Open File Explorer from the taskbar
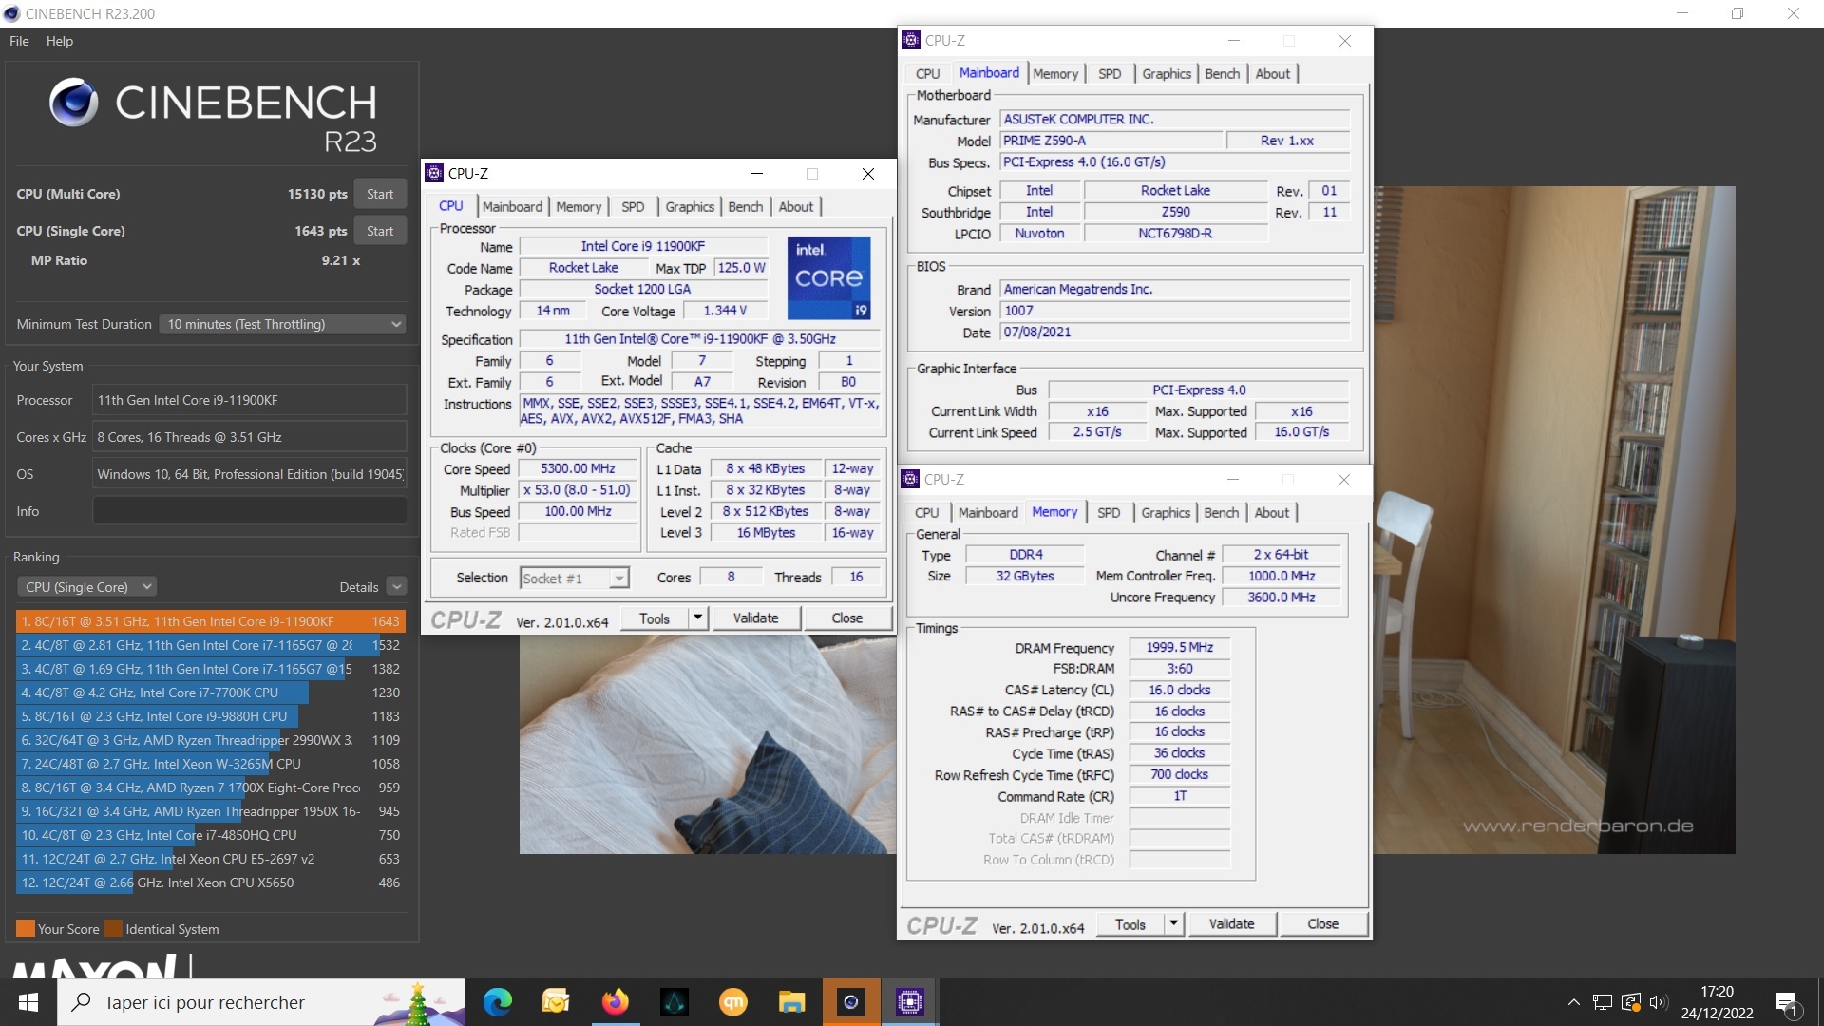The width and height of the screenshot is (1824, 1026). click(x=791, y=1002)
